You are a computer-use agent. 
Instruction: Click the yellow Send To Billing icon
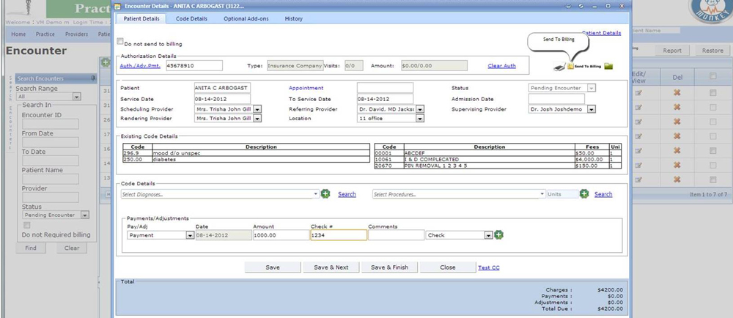click(570, 66)
